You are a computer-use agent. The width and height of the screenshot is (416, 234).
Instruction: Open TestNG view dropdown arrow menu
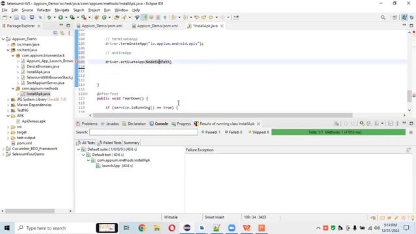coord(382,123)
